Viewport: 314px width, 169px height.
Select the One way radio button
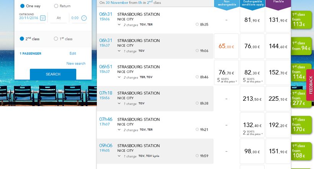(x=22, y=6)
